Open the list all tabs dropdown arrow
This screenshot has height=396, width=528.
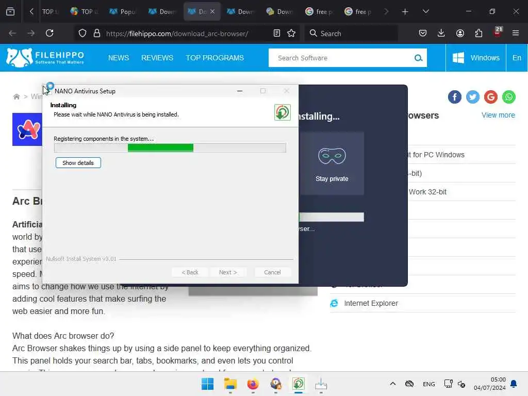[x=425, y=11]
